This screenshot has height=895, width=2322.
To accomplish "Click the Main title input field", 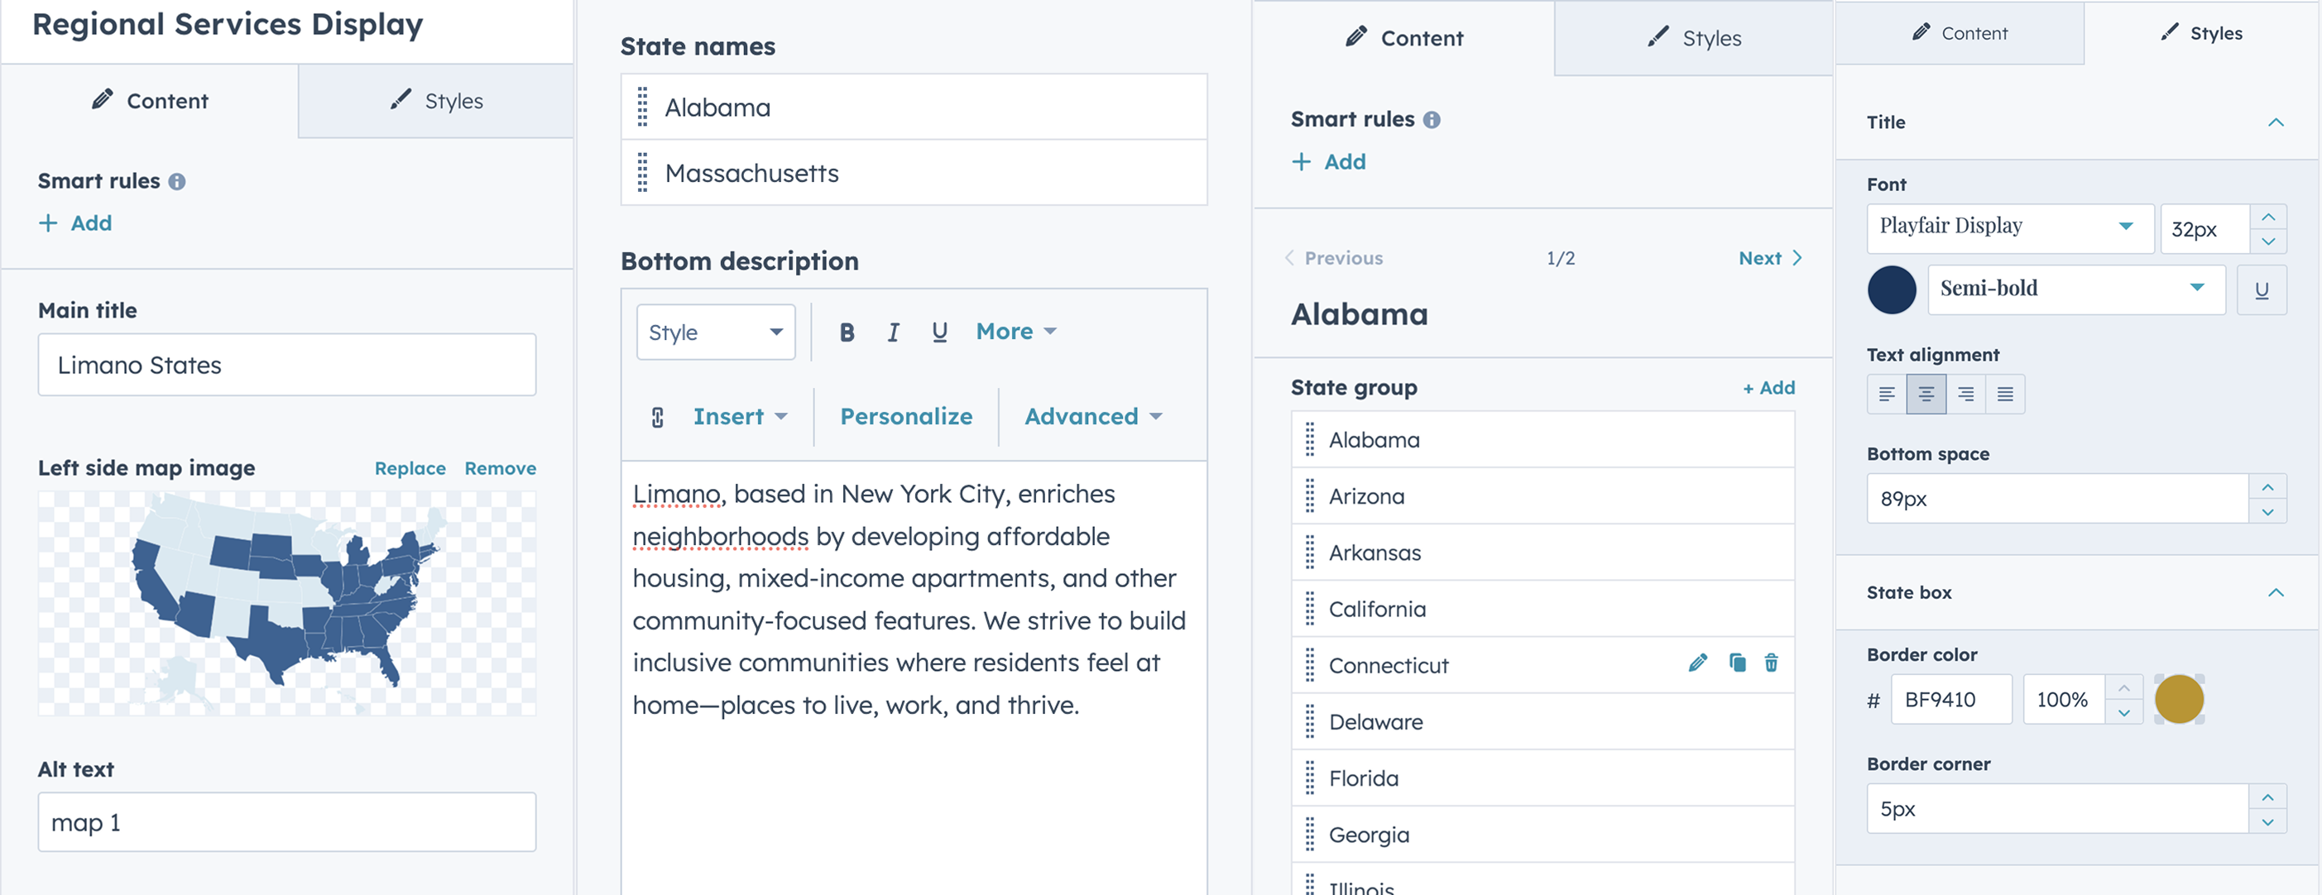I will tap(286, 365).
